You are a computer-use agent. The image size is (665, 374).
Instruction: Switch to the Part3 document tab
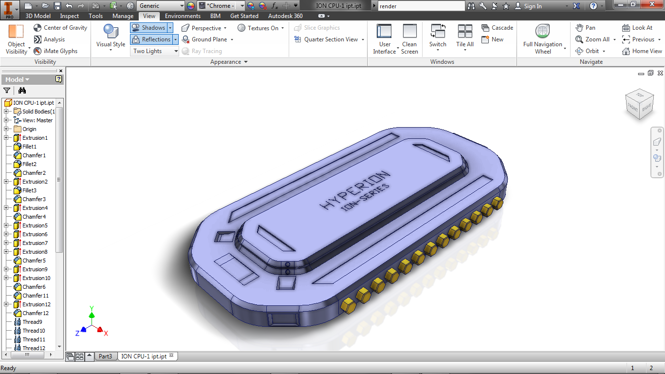[x=106, y=356]
